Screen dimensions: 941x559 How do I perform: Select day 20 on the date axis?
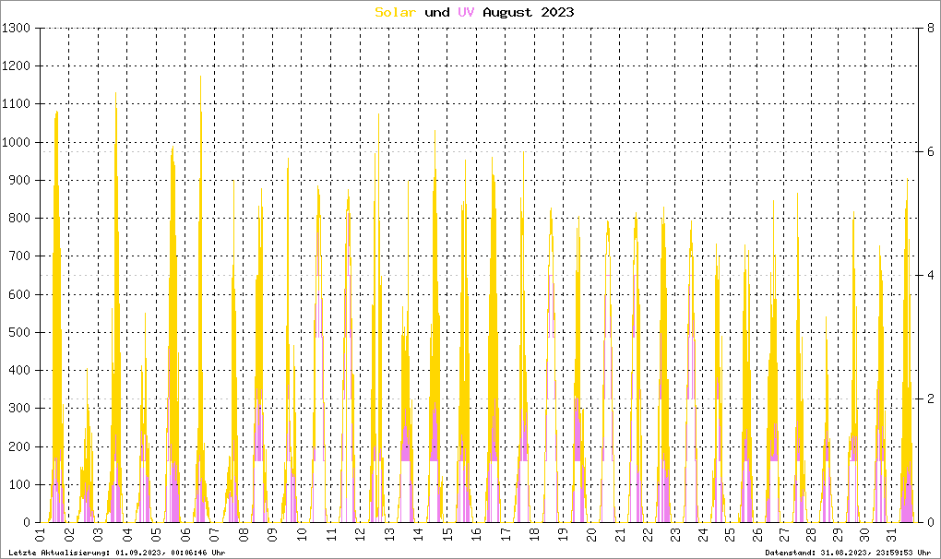point(590,535)
